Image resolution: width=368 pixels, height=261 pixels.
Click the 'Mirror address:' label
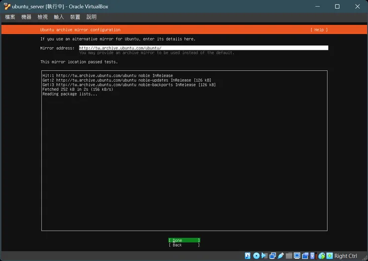tap(57, 48)
